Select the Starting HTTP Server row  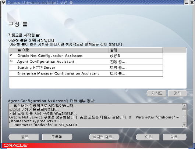coord(86,68)
